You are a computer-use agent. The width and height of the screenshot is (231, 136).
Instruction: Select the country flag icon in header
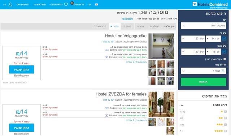97,5
